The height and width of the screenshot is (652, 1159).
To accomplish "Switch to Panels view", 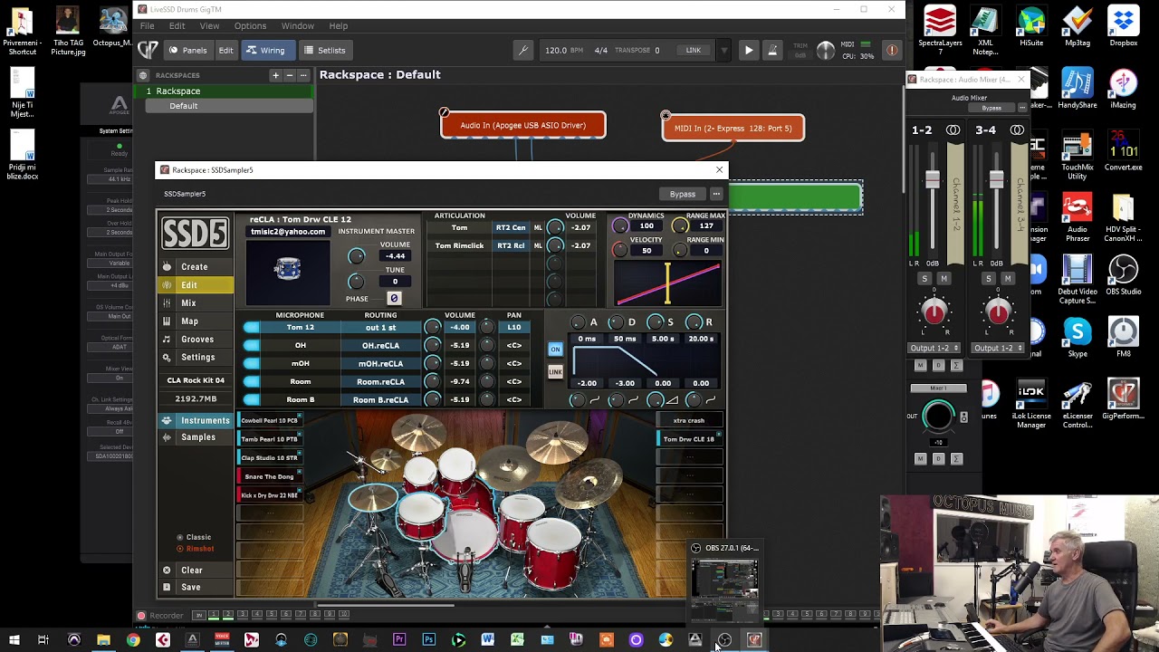I will click(x=187, y=51).
